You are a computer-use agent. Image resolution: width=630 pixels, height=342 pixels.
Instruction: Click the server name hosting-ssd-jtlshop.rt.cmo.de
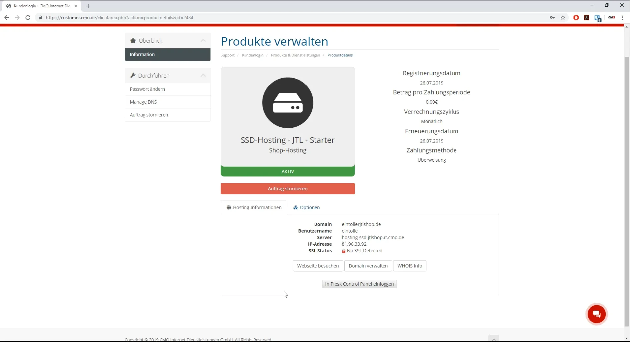point(373,238)
